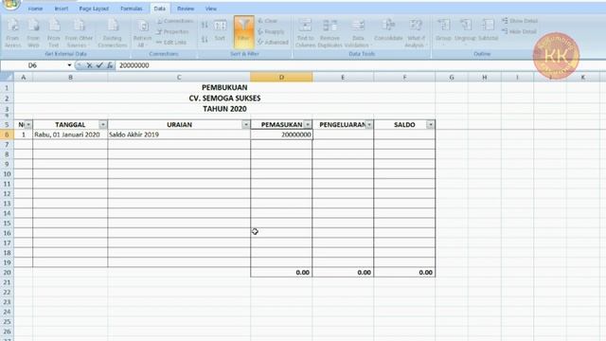Select column D header
This screenshot has height=341, width=606.
[x=281, y=78]
